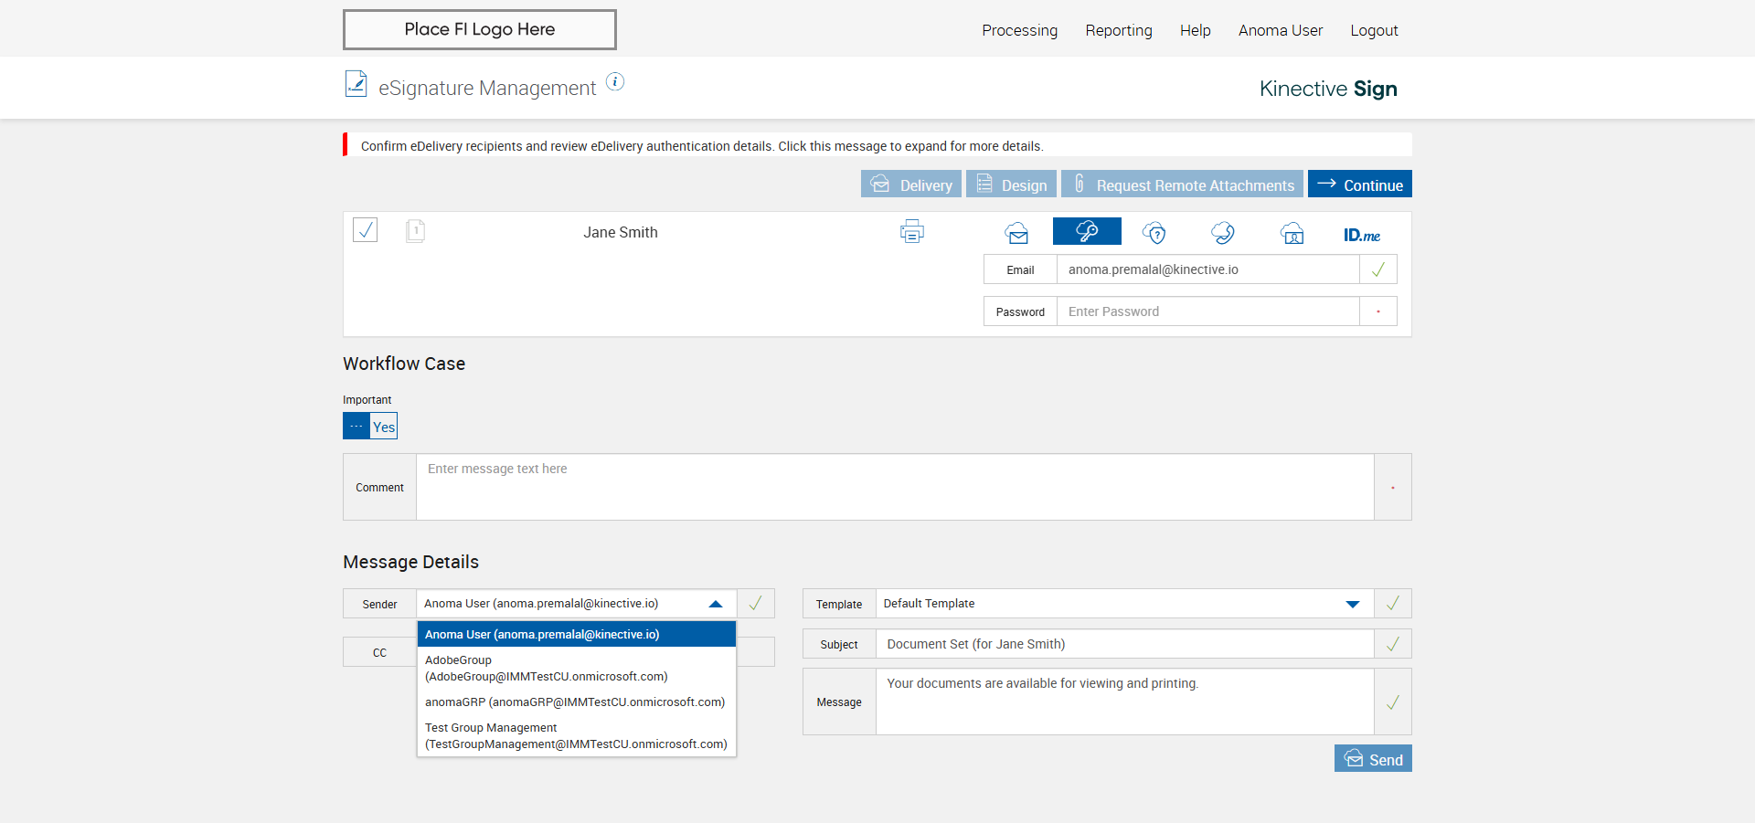Click the Send button
This screenshot has height=823, width=1755.
(x=1373, y=759)
